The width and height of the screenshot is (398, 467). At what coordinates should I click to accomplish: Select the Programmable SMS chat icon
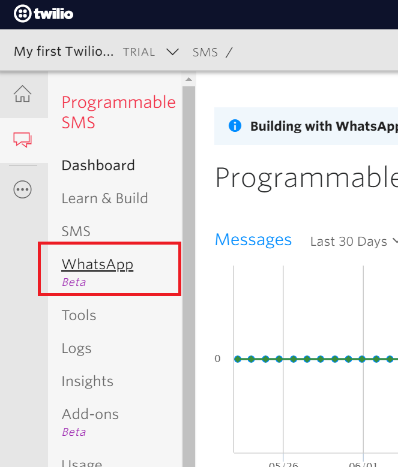pos(23,141)
